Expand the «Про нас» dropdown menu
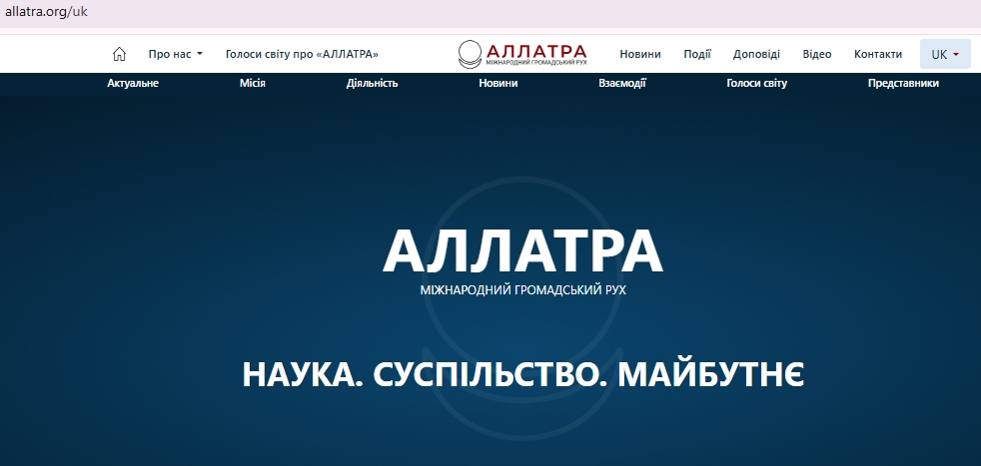The height and width of the screenshot is (466, 981). tap(175, 54)
